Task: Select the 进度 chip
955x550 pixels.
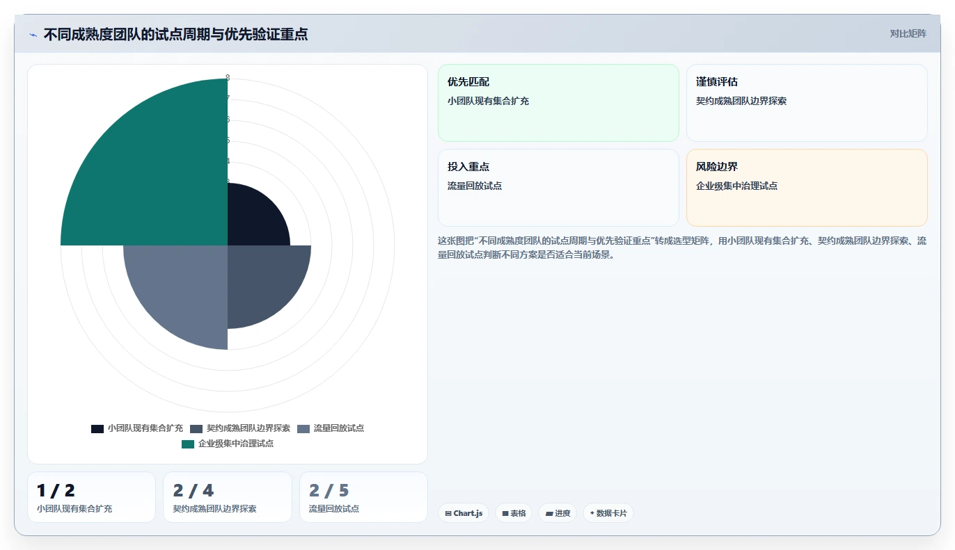Action: pos(558,513)
